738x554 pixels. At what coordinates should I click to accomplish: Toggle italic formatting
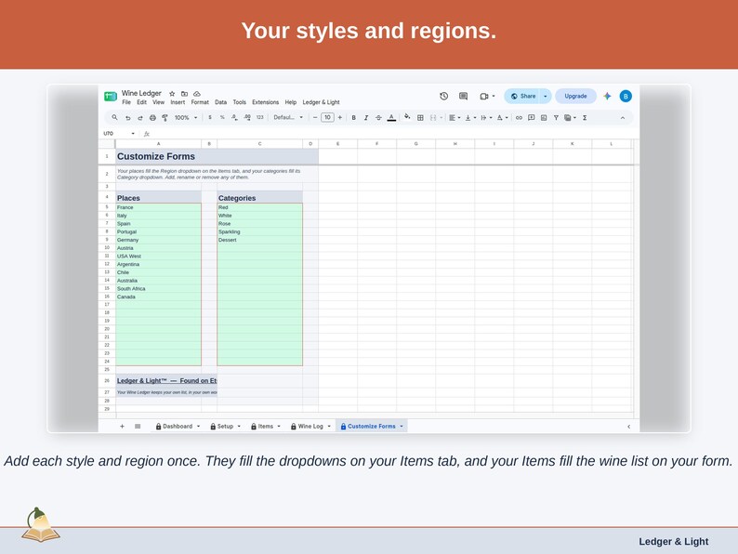(366, 118)
